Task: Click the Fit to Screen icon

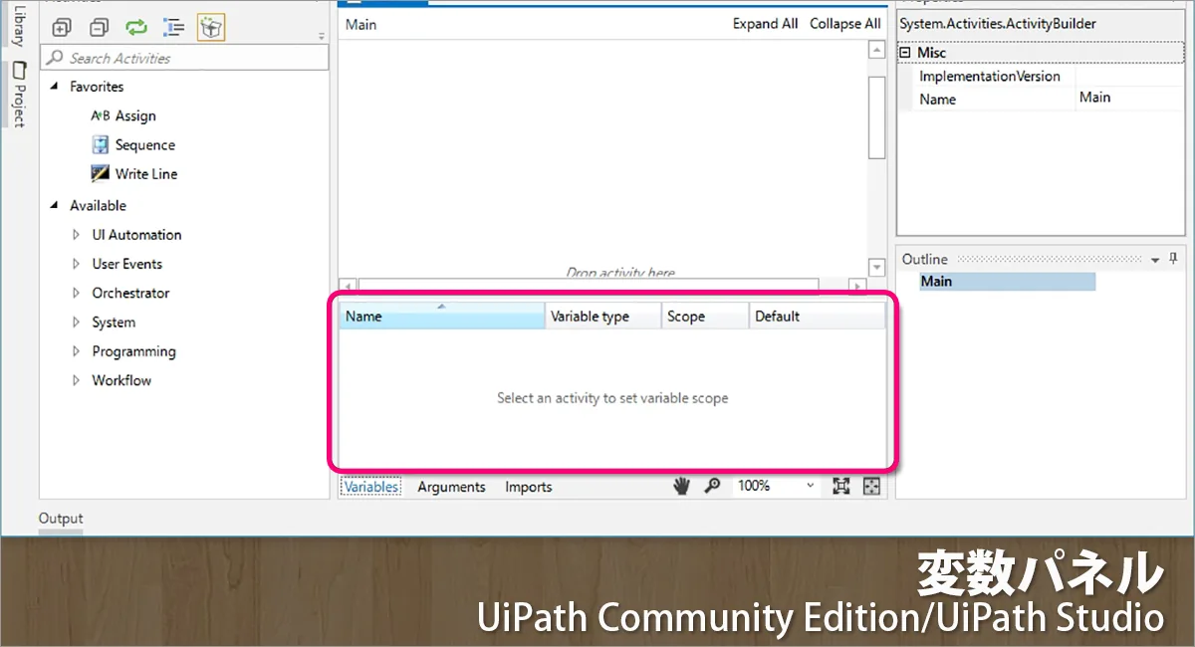Action: 841,486
